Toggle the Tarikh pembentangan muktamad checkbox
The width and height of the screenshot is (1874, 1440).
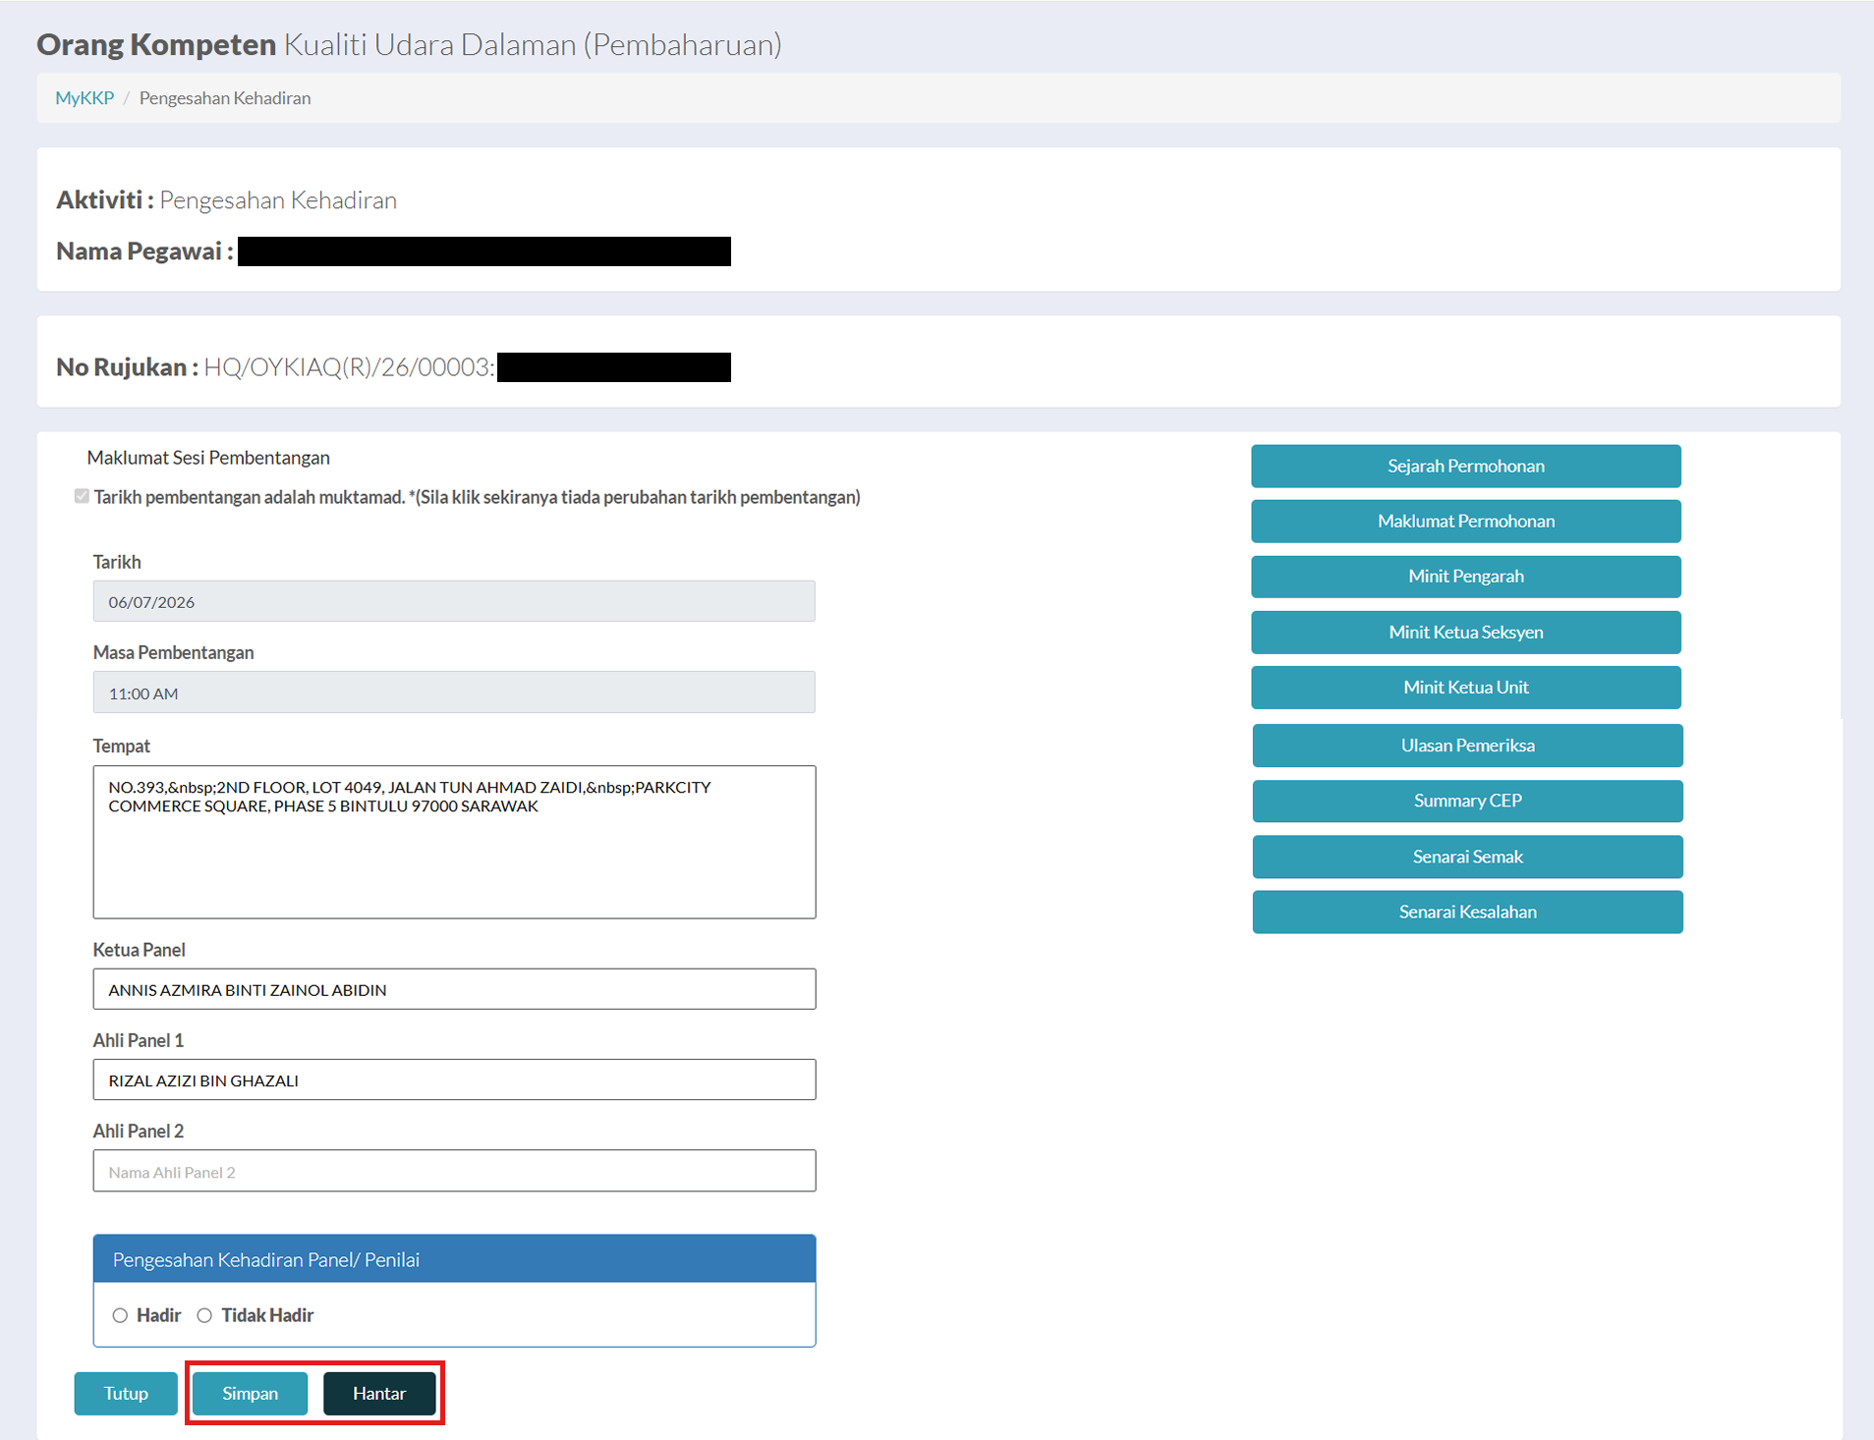[x=82, y=496]
